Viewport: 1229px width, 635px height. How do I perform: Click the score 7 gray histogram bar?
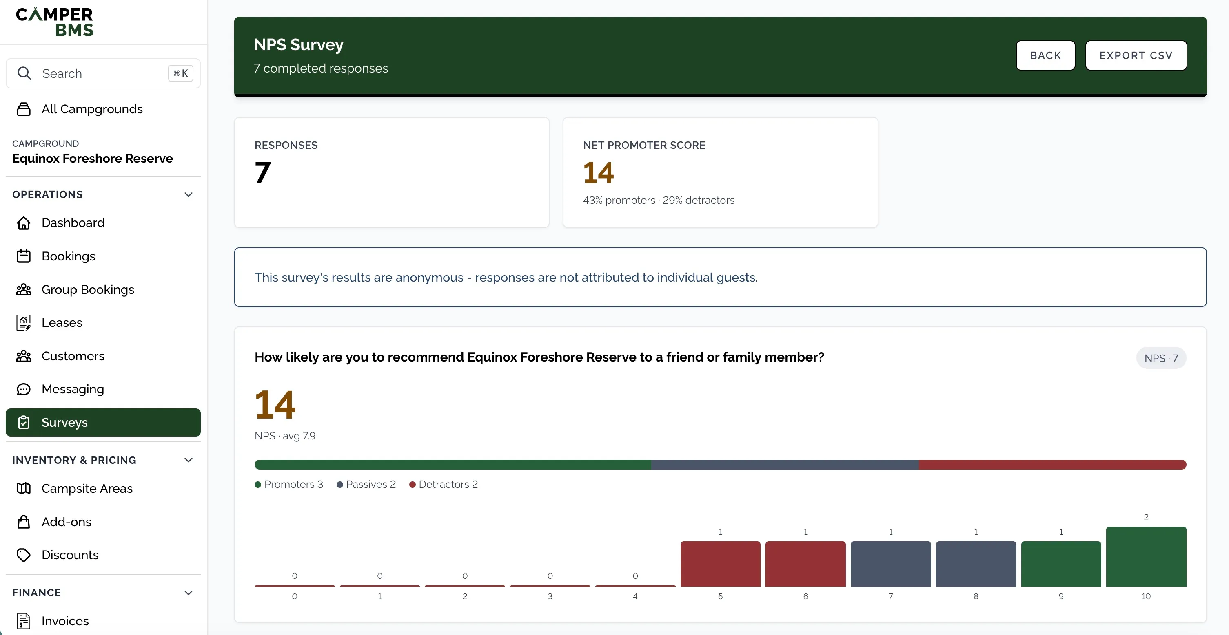(x=891, y=564)
